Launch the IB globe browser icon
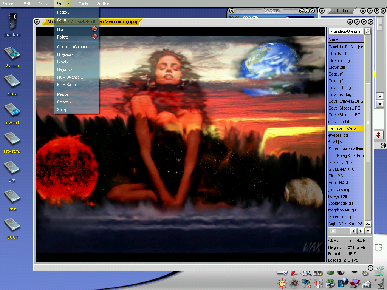 click(343, 283)
